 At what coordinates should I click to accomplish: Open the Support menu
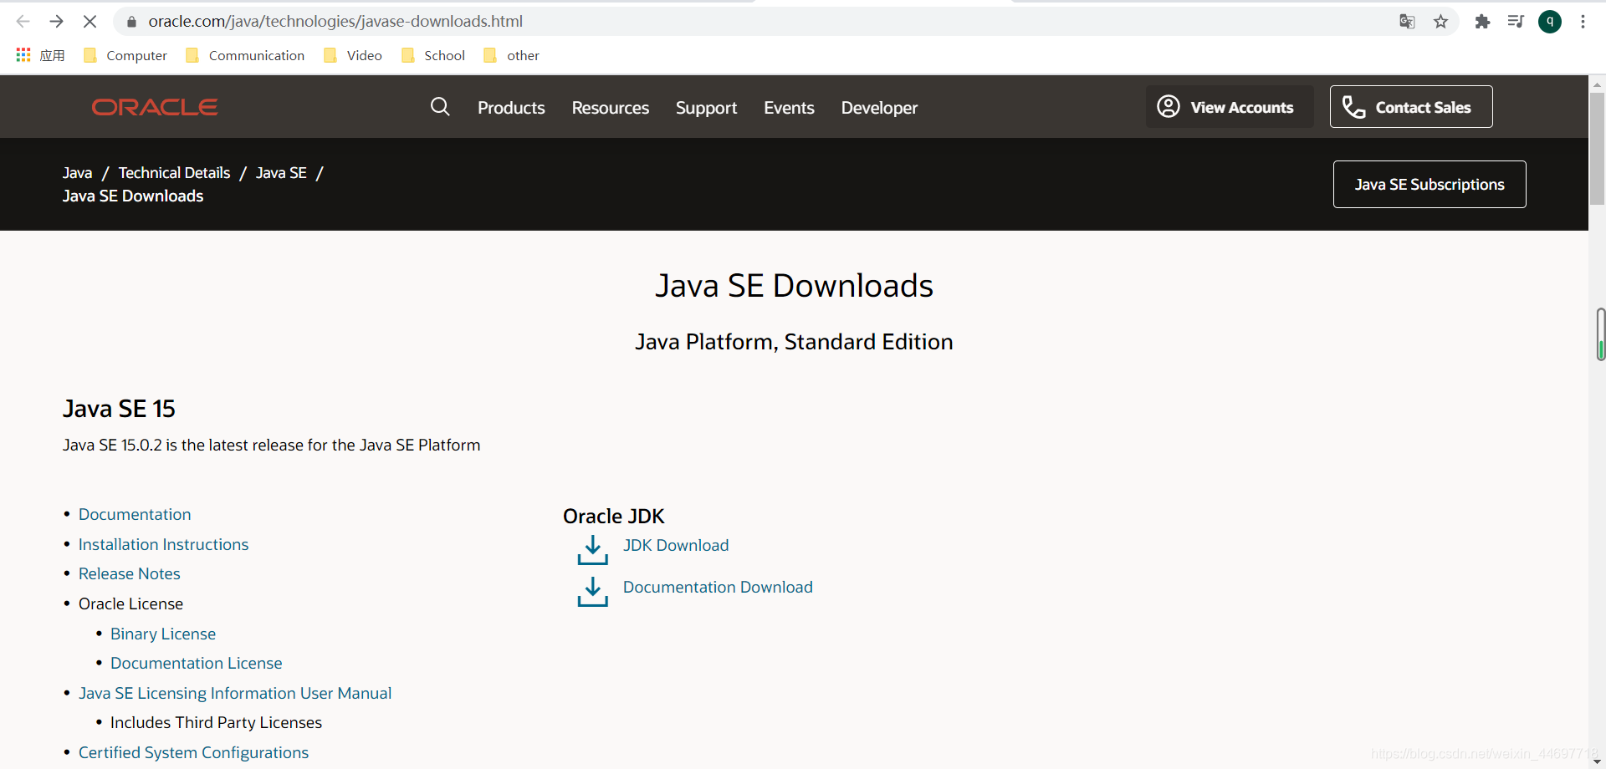[x=706, y=108]
